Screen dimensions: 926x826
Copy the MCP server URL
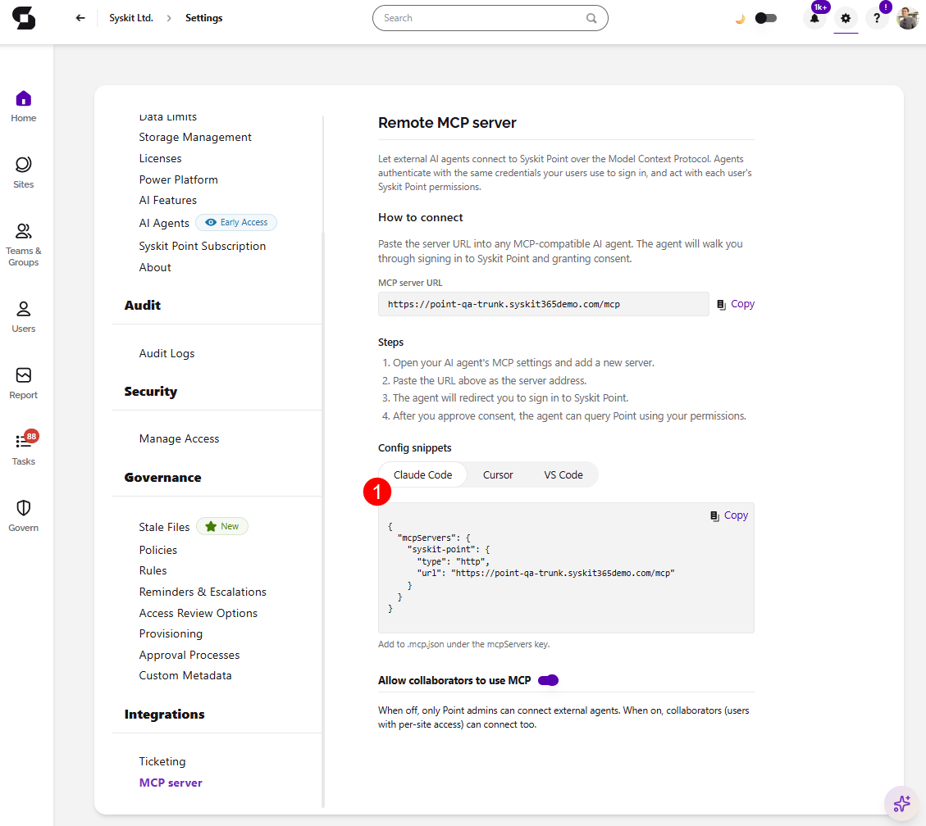(x=736, y=304)
